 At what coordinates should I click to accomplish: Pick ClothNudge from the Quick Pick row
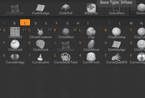point(40,9)
